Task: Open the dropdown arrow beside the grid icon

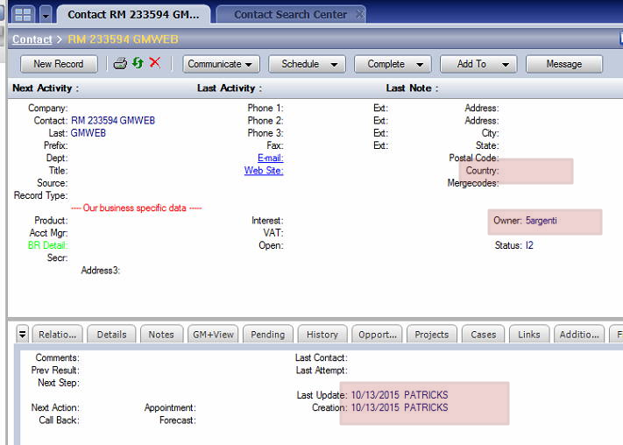Action: 46,15
